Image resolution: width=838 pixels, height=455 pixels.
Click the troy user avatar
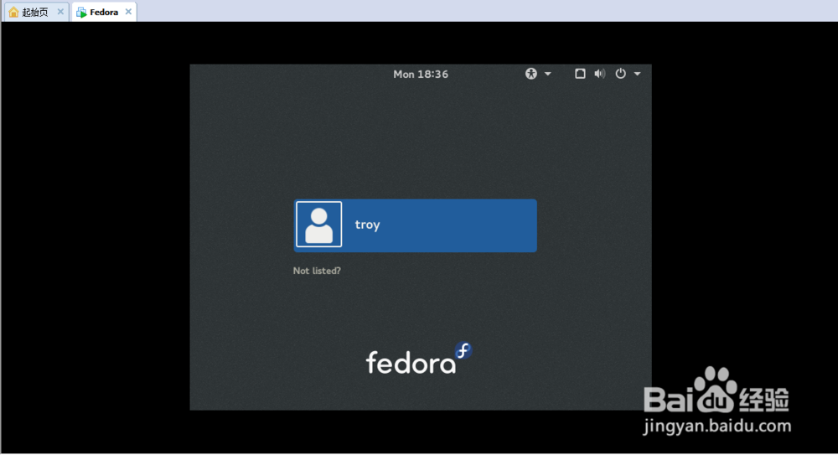[x=319, y=225]
